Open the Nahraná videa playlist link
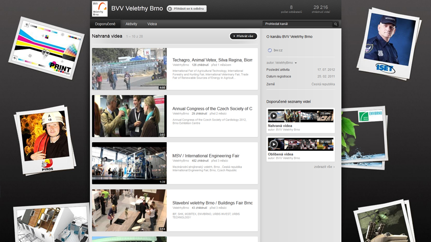Screen dimensions: 431x242 (280, 126)
